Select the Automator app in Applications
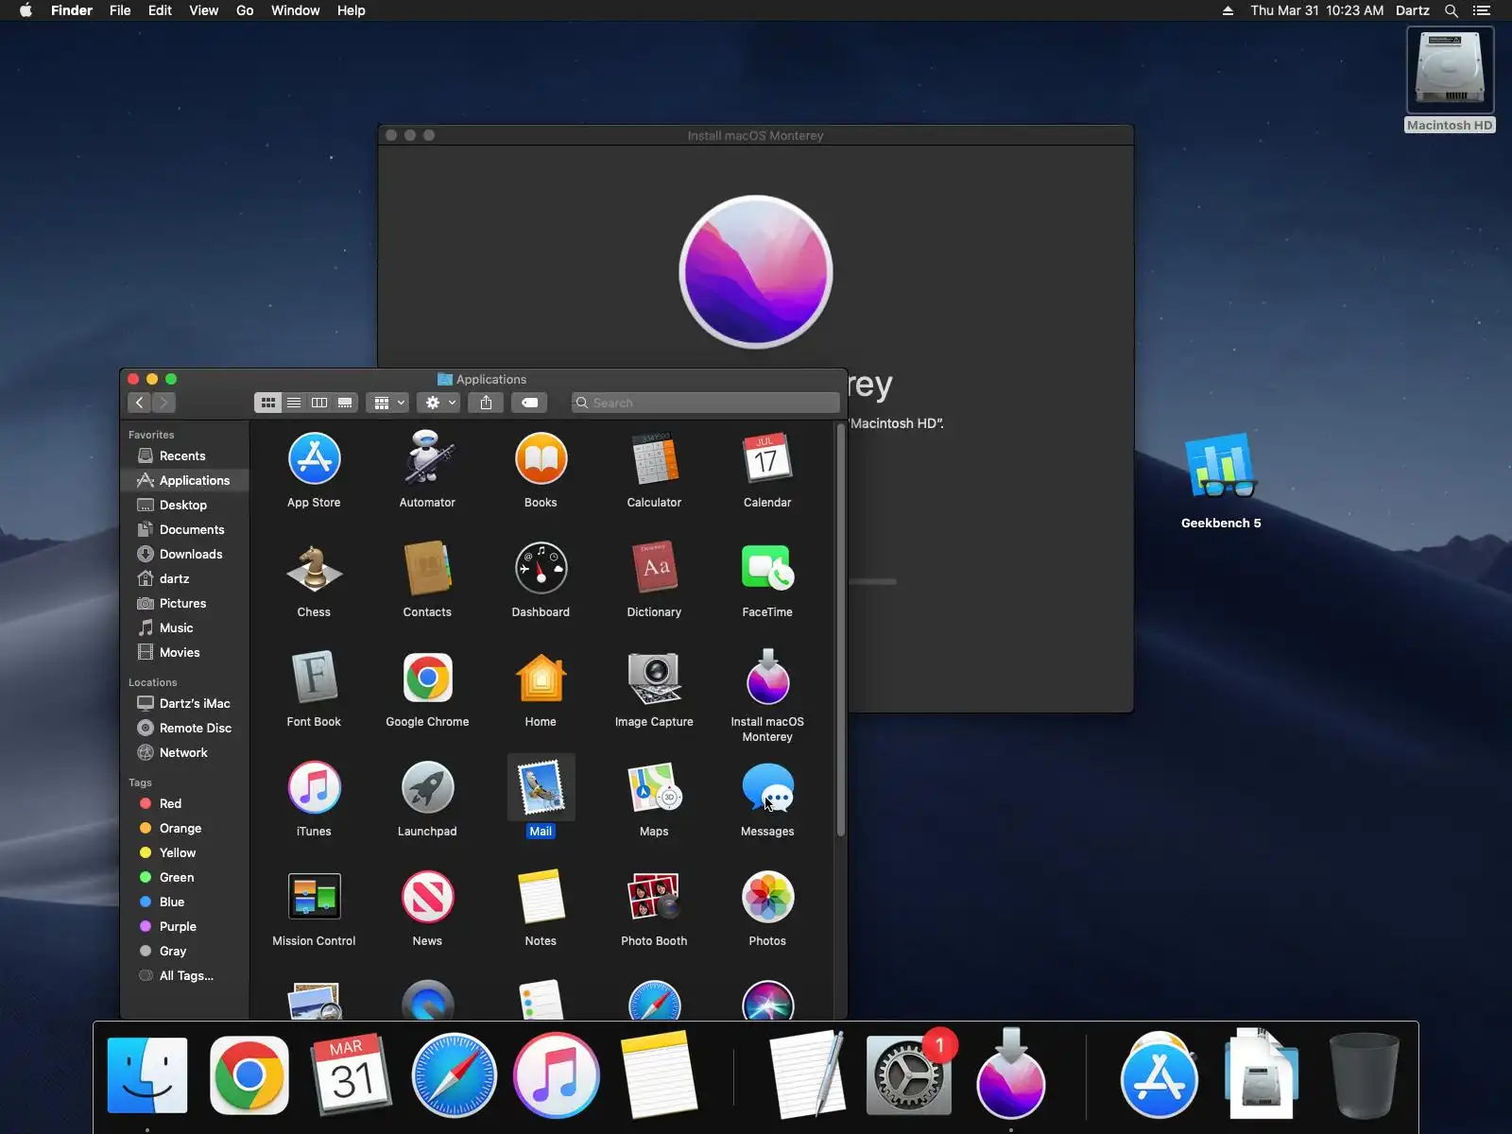 [427, 459]
